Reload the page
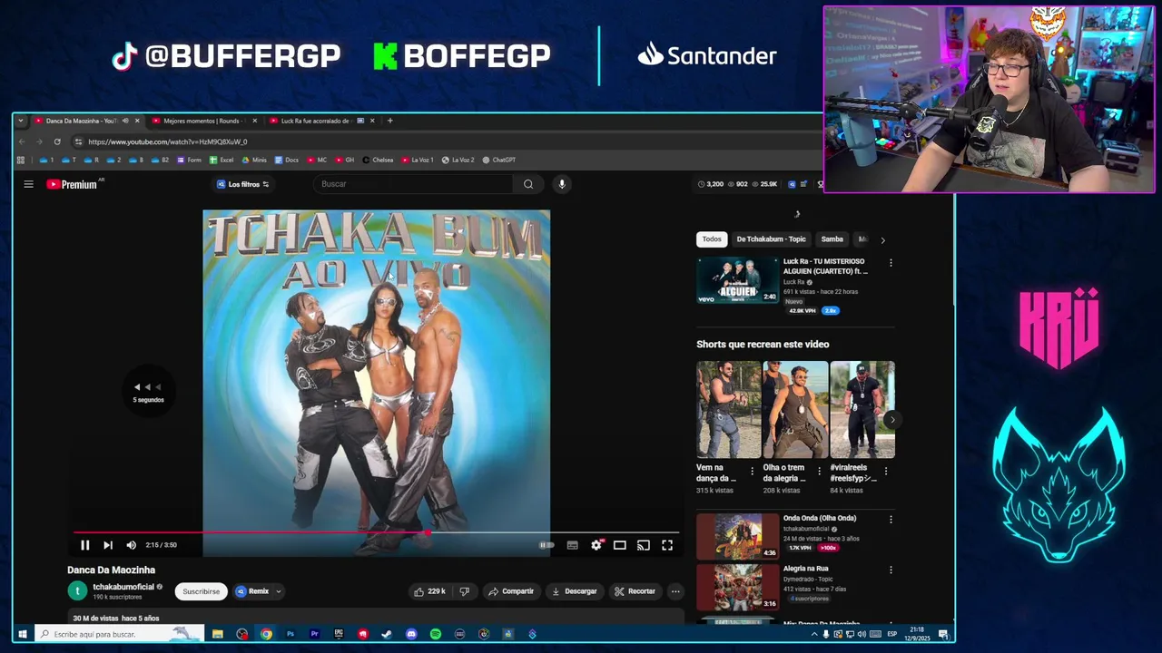 [56, 141]
